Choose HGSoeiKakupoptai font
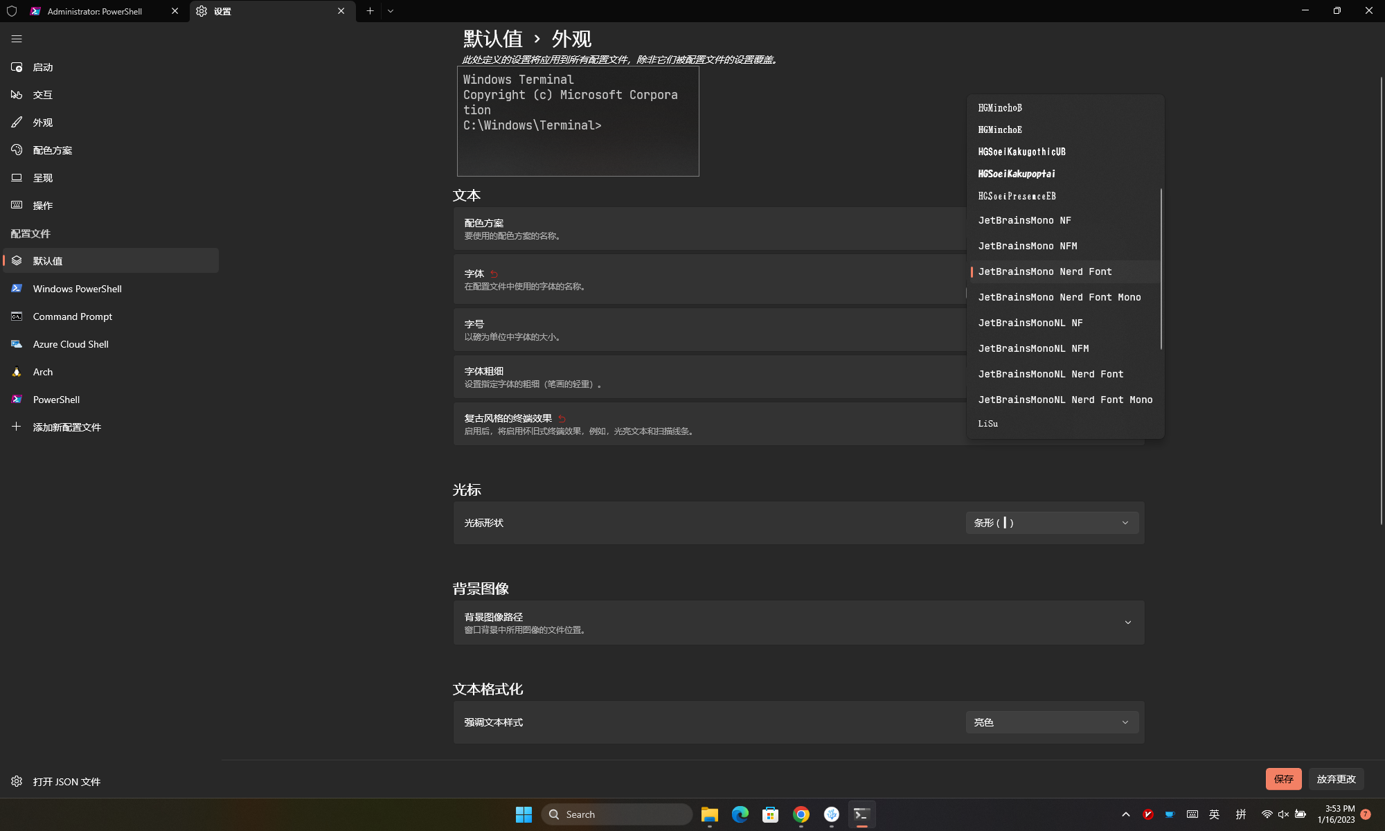Screen dimensions: 1385x831 pyautogui.click(x=1065, y=174)
